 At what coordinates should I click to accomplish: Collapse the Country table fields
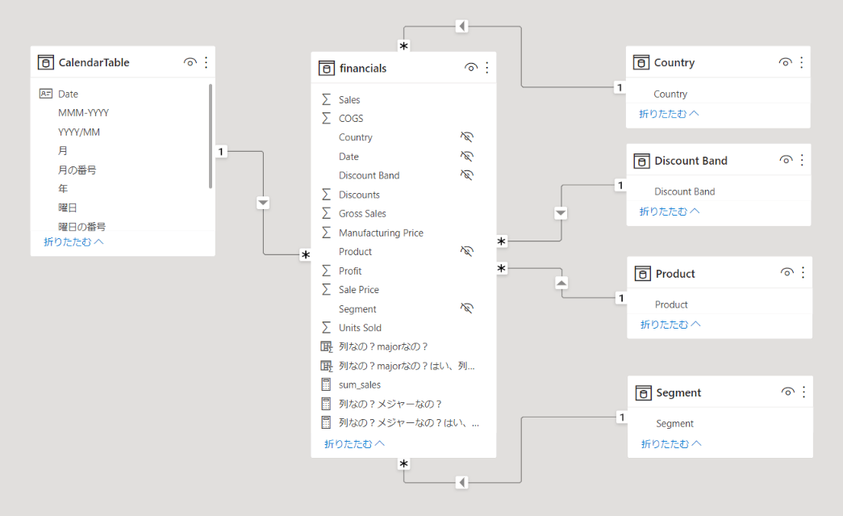[669, 114]
